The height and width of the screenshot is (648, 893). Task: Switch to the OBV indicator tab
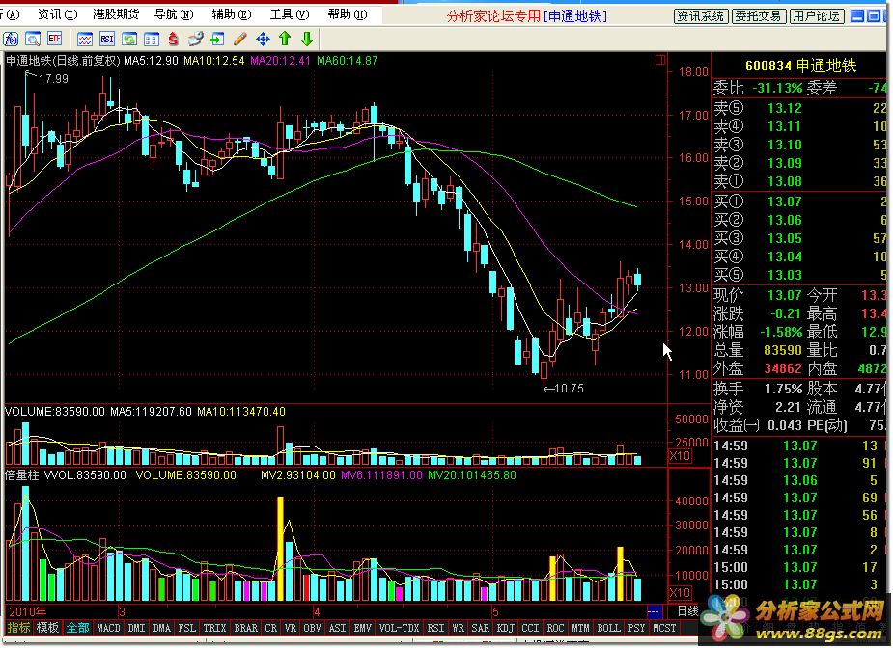point(312,628)
